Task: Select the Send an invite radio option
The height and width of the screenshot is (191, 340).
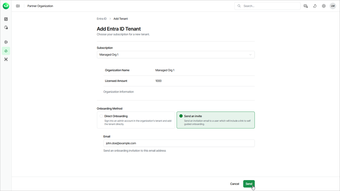Action: (x=181, y=116)
